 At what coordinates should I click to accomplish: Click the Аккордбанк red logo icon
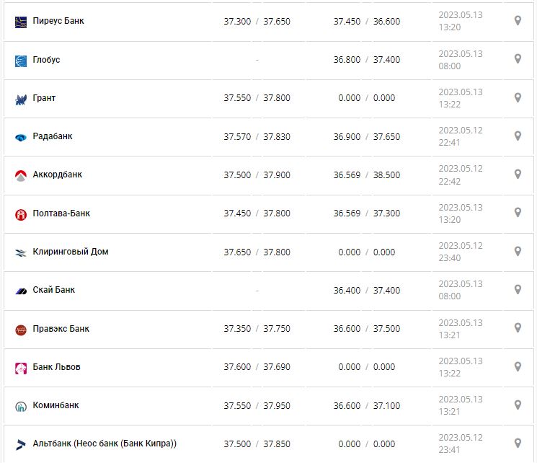point(21,175)
